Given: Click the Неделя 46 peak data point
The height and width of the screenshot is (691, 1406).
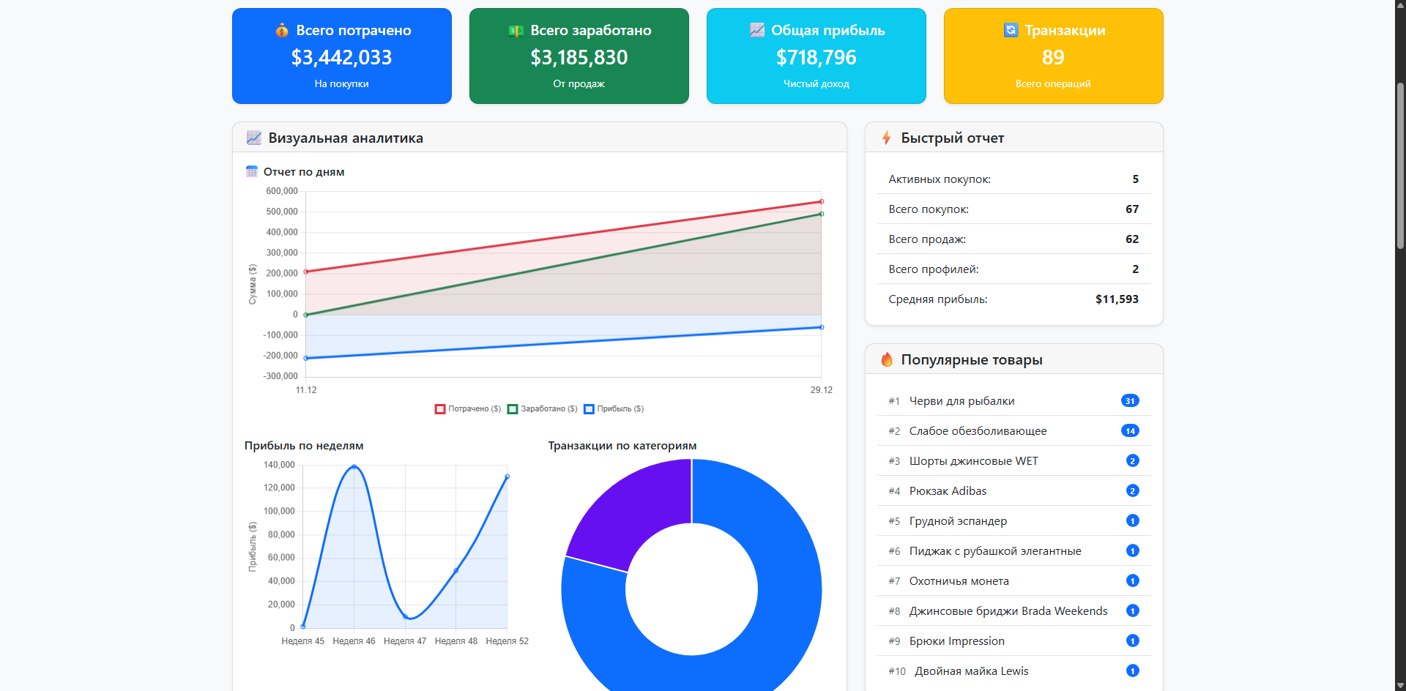Looking at the screenshot, I should click(x=354, y=466).
